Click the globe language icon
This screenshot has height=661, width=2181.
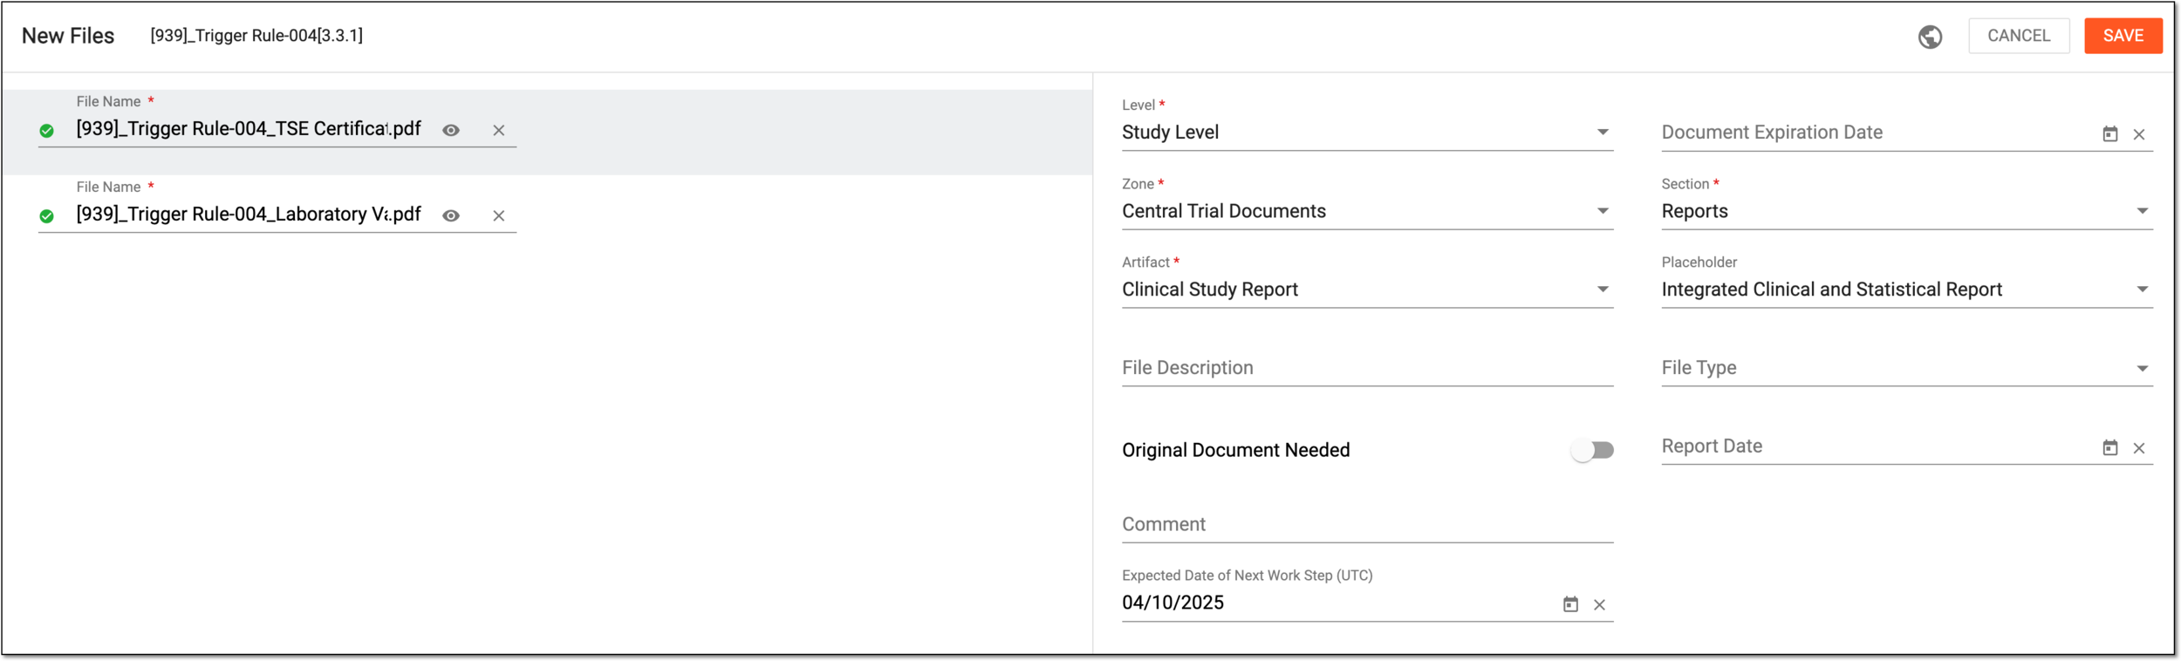point(1930,37)
